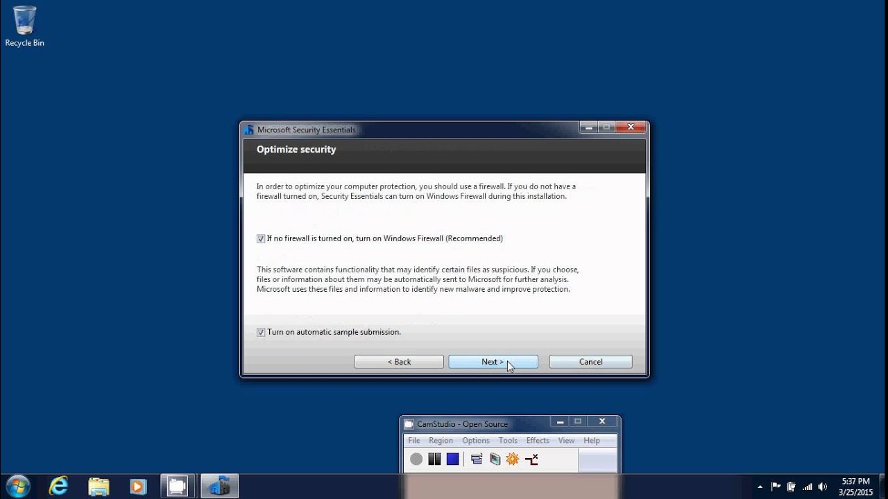Minimize the CamStudio window
This screenshot has width=888, height=499.
560,421
